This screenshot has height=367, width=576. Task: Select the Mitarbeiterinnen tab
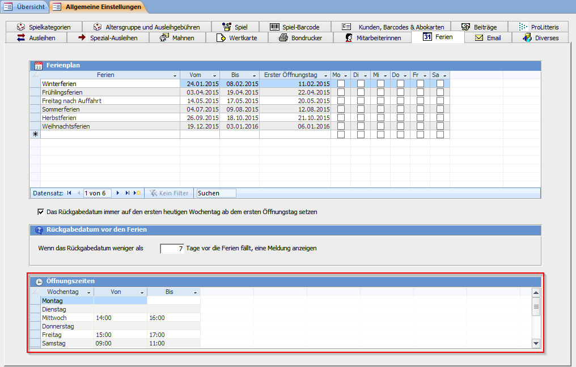pyautogui.click(x=372, y=38)
